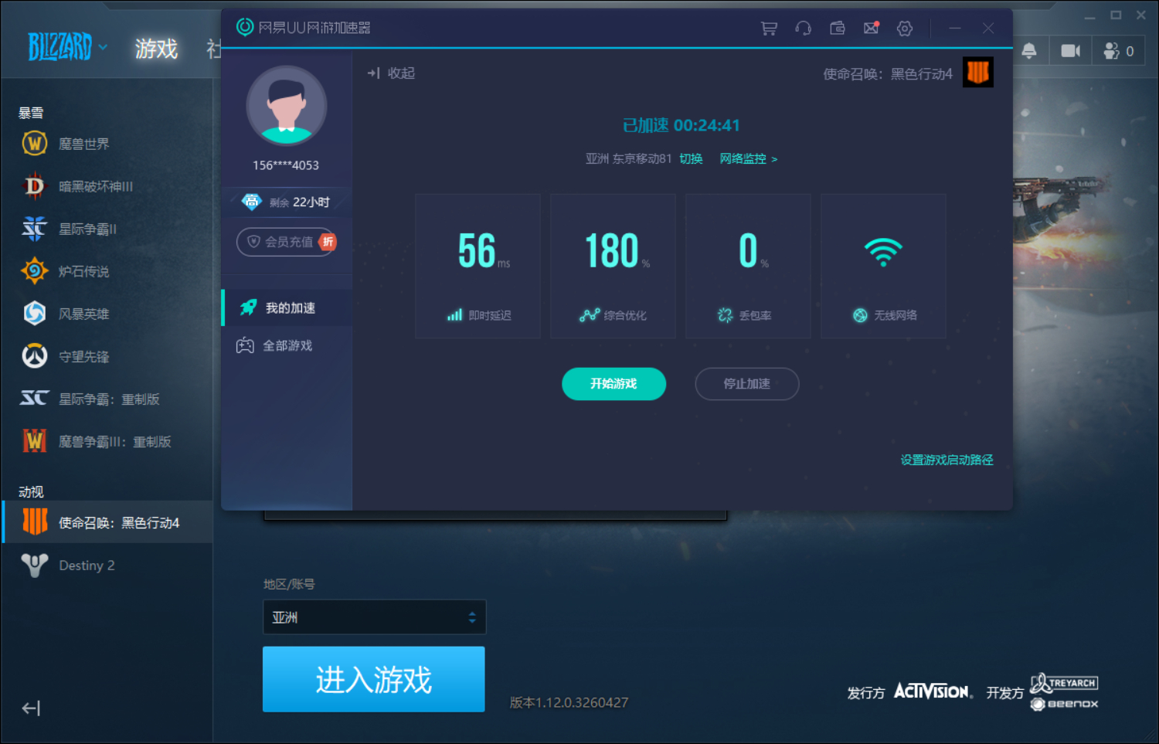Open UU accelerator settings gear

905,29
